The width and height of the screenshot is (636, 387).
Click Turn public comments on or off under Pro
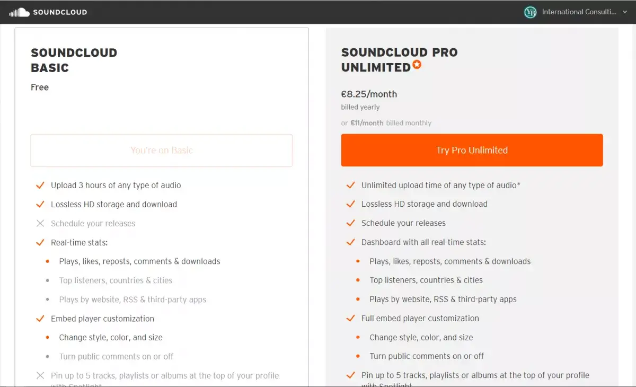427,356
